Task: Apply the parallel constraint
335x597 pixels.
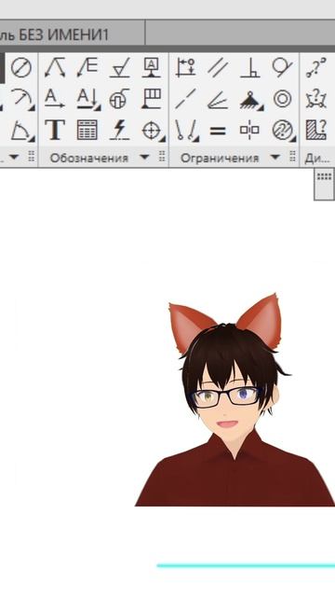Action: pyautogui.click(x=218, y=68)
